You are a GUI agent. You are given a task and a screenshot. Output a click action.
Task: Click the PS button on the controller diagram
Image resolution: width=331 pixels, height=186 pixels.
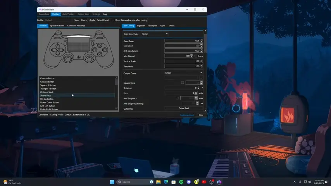coord(79,57)
